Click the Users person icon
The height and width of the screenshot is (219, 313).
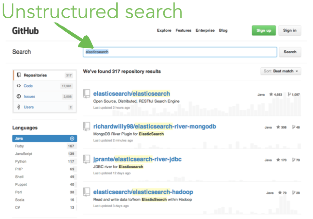click(x=19, y=107)
